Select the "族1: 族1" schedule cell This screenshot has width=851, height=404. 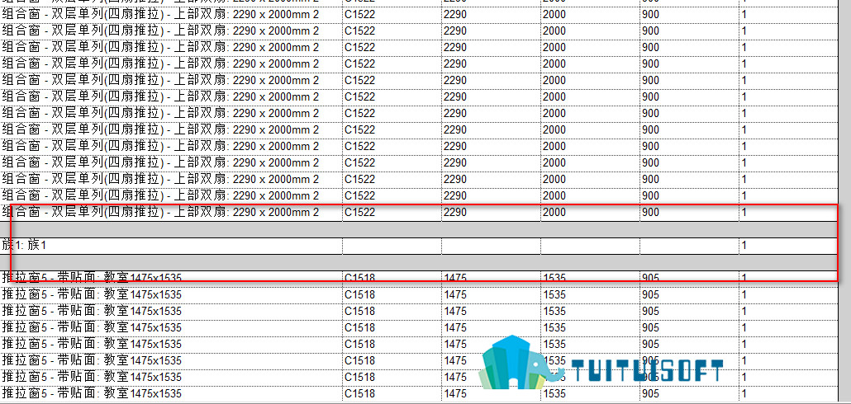[x=172, y=246]
